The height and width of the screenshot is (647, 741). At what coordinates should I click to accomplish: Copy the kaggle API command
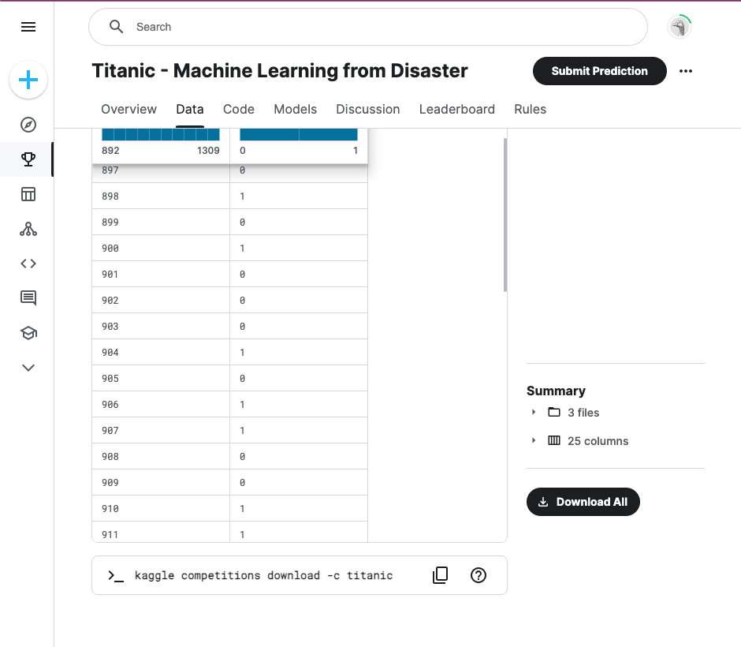[x=440, y=575]
